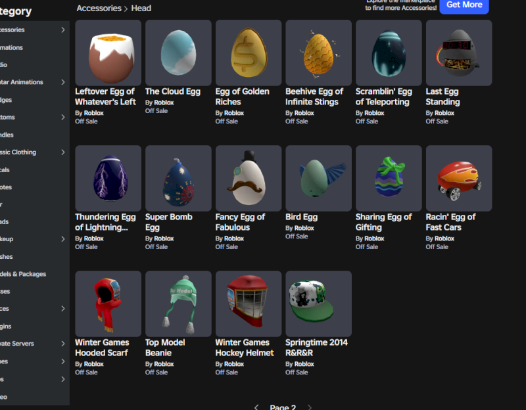The height and width of the screenshot is (410, 526).
Task: Open Super Bomb Egg title link
Action: [169, 222]
